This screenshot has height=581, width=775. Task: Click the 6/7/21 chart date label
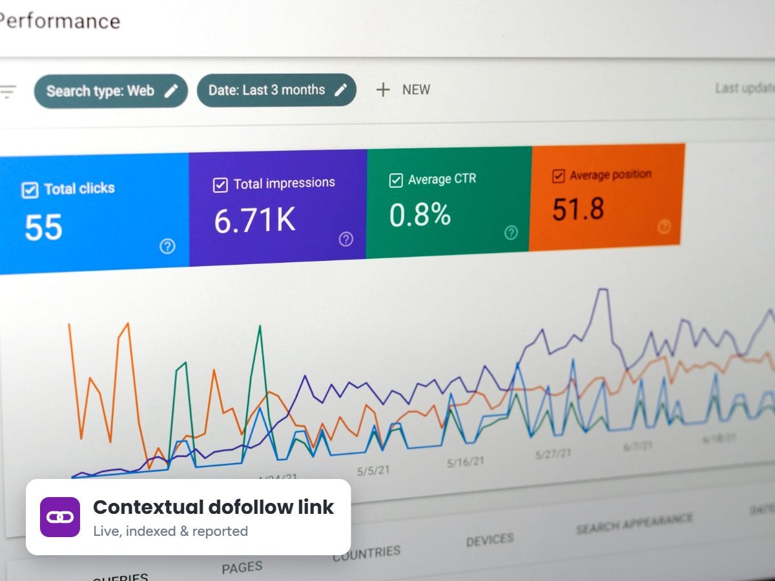pyautogui.click(x=638, y=446)
